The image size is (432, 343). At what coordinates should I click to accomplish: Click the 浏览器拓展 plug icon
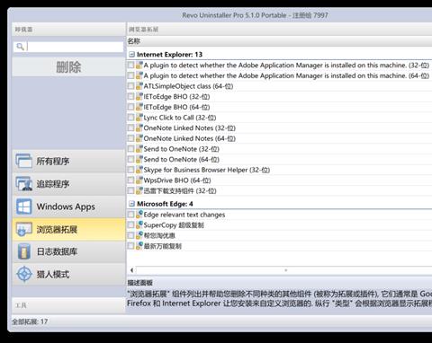click(23, 229)
